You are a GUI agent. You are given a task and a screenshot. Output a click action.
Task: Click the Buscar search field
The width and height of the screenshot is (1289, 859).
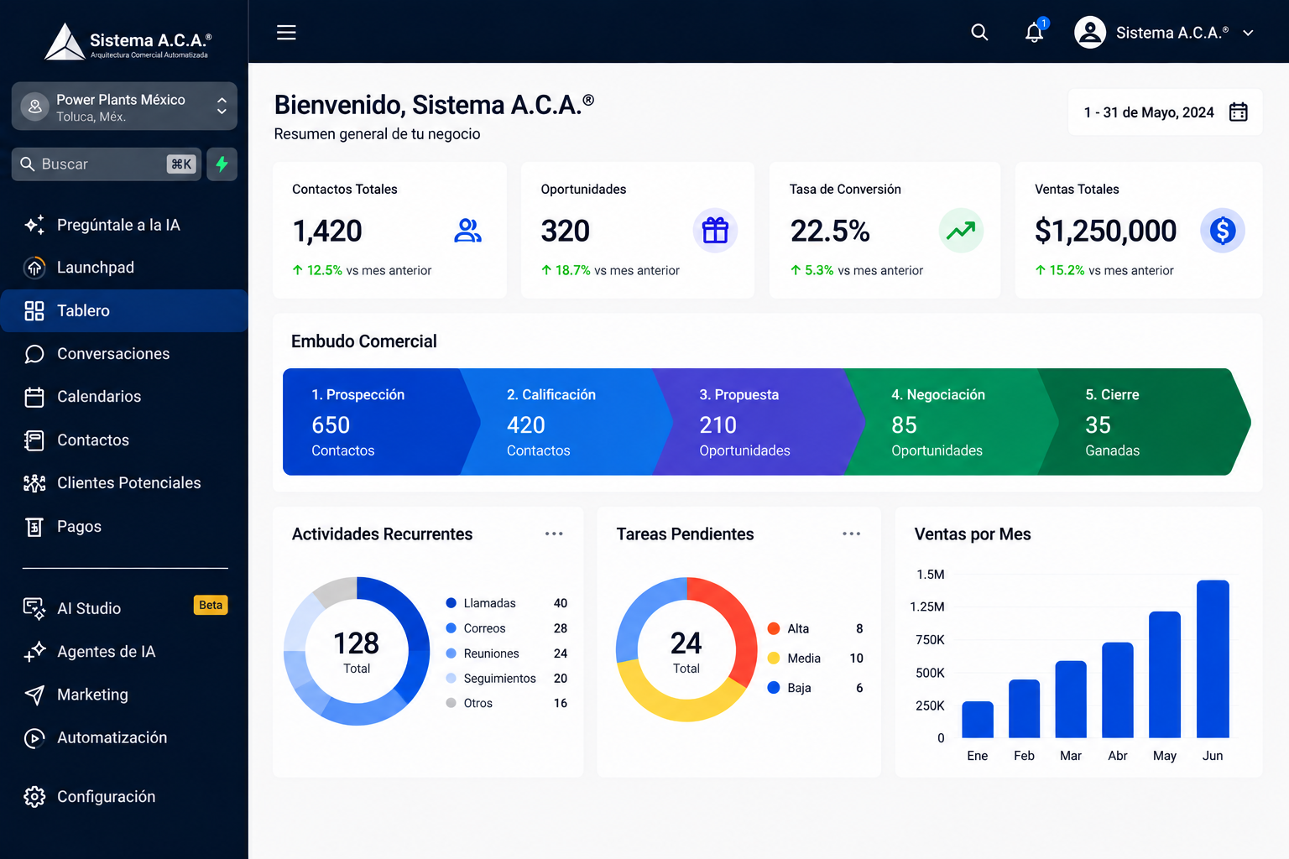tap(107, 164)
